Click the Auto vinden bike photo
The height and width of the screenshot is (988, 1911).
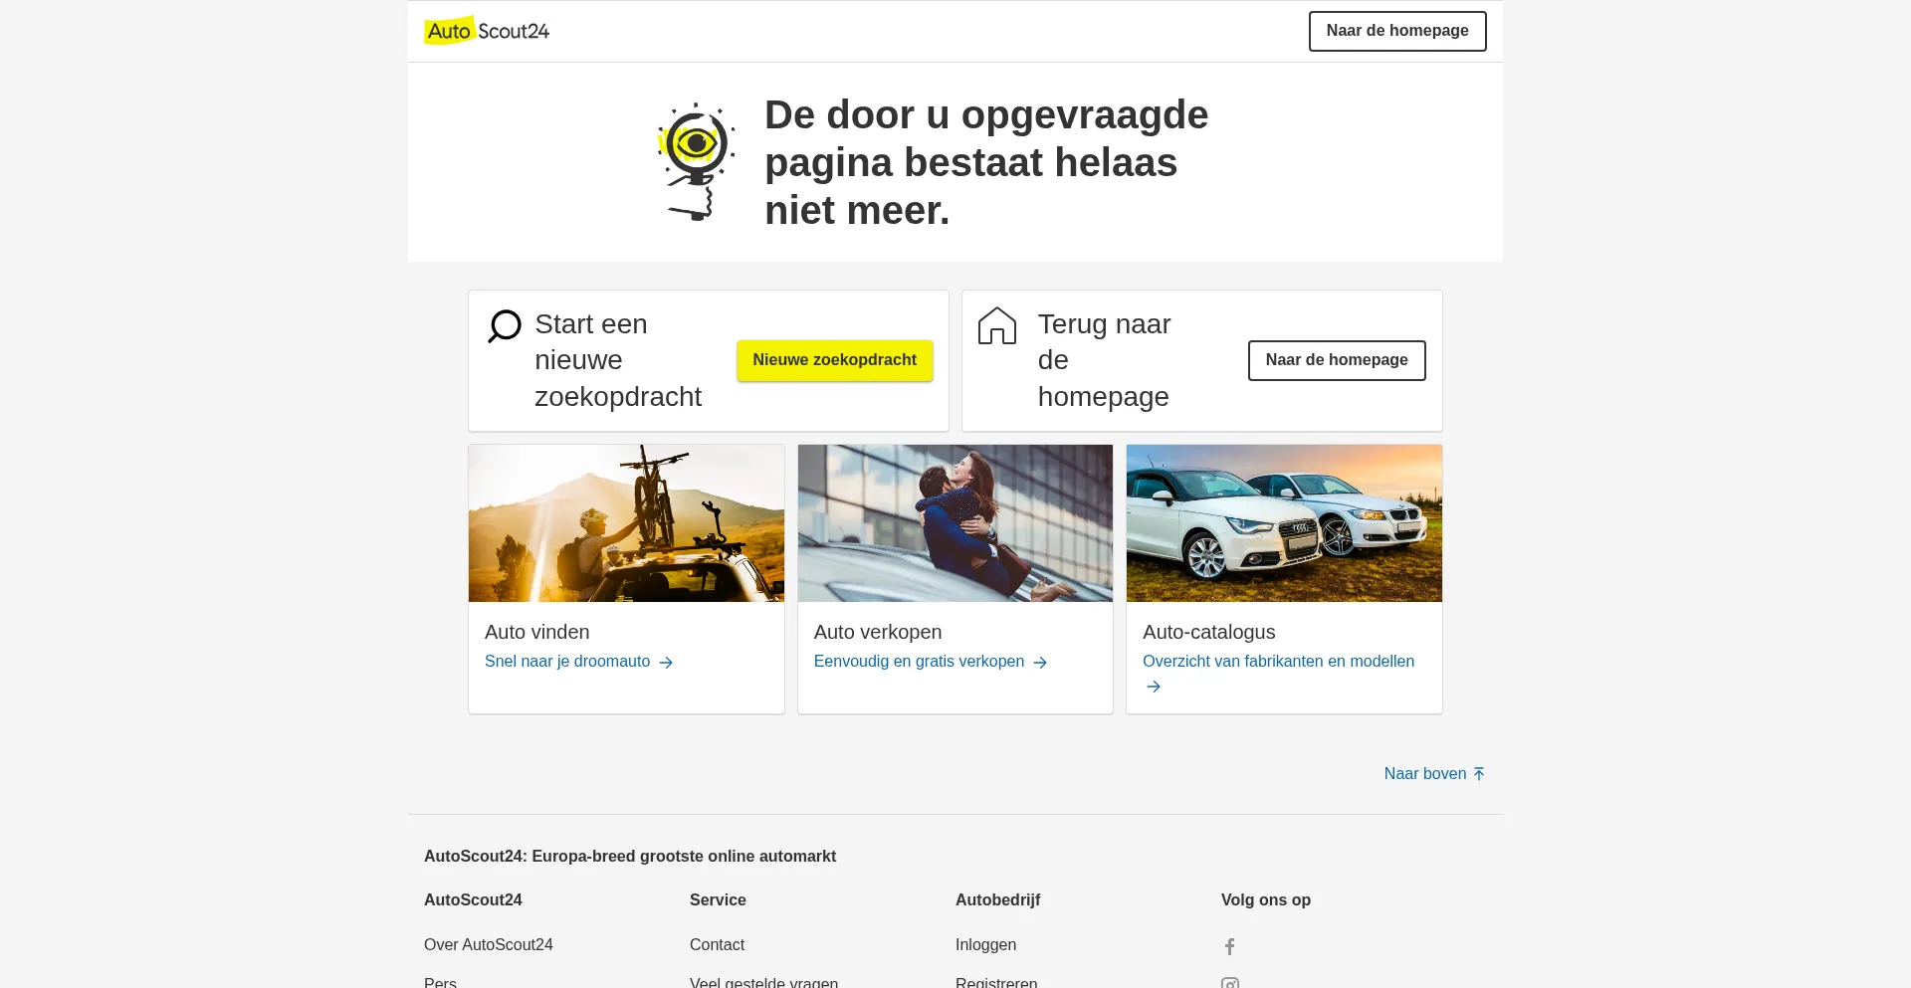coord(626,523)
